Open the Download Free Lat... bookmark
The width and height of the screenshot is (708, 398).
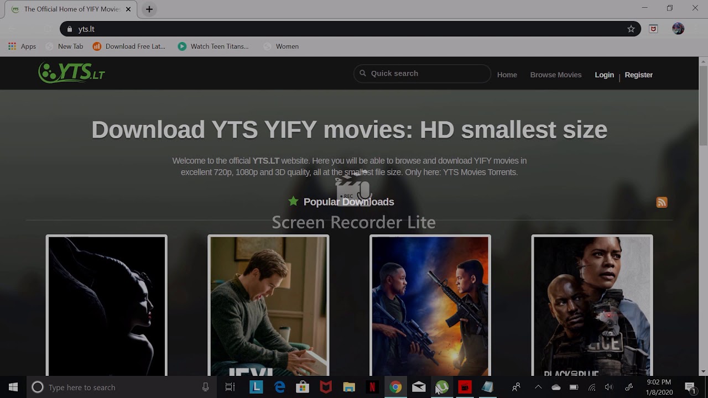pos(129,46)
